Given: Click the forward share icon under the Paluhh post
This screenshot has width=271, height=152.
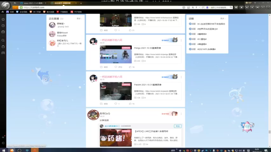Looking at the screenshot, I should point(101,104).
